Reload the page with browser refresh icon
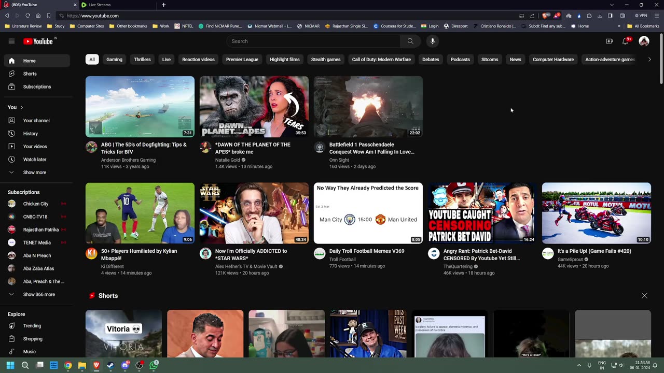The height and width of the screenshot is (373, 664). coord(27,16)
